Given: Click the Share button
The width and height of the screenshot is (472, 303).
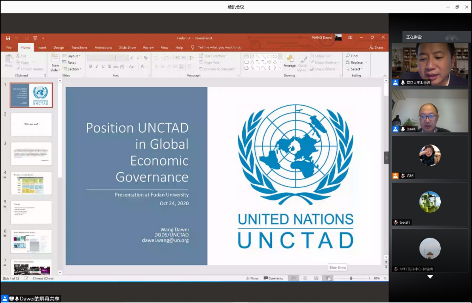Looking at the screenshot, I should 376,48.
